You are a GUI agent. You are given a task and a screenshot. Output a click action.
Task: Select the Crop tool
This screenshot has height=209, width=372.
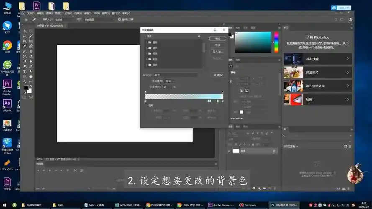(25, 41)
